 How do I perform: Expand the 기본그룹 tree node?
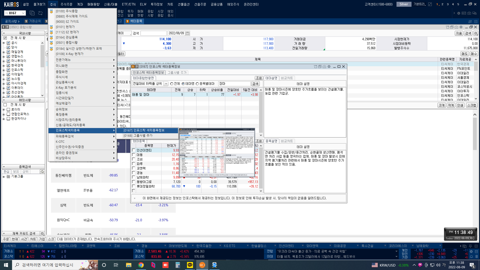coord(4,176)
